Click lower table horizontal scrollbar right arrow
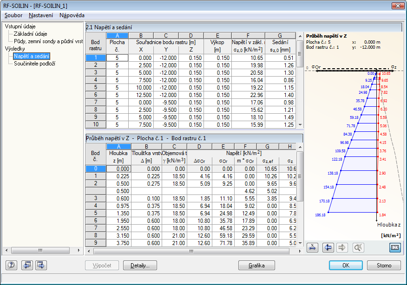The height and width of the screenshot is (285, 407). pyautogui.click(x=300, y=251)
